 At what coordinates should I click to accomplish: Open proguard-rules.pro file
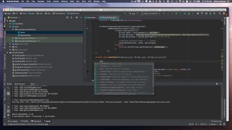32,67
